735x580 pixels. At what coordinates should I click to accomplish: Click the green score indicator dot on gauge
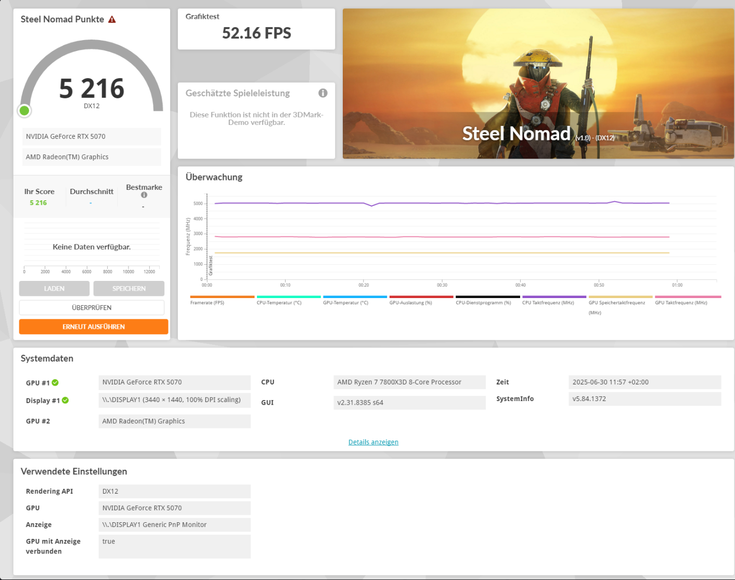[24, 110]
